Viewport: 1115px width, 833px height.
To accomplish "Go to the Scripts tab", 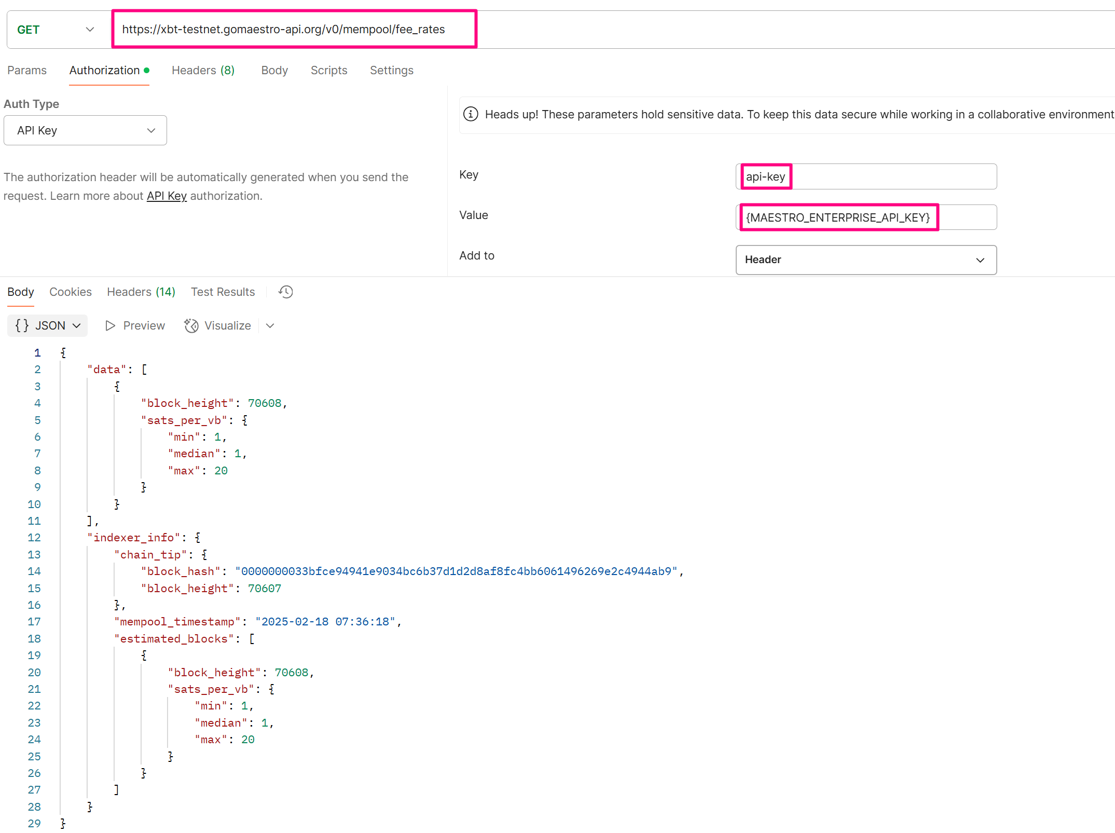I will click(328, 70).
